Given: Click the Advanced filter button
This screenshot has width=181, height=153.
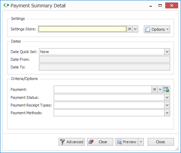Looking at the screenshot, I should tap(72, 142).
